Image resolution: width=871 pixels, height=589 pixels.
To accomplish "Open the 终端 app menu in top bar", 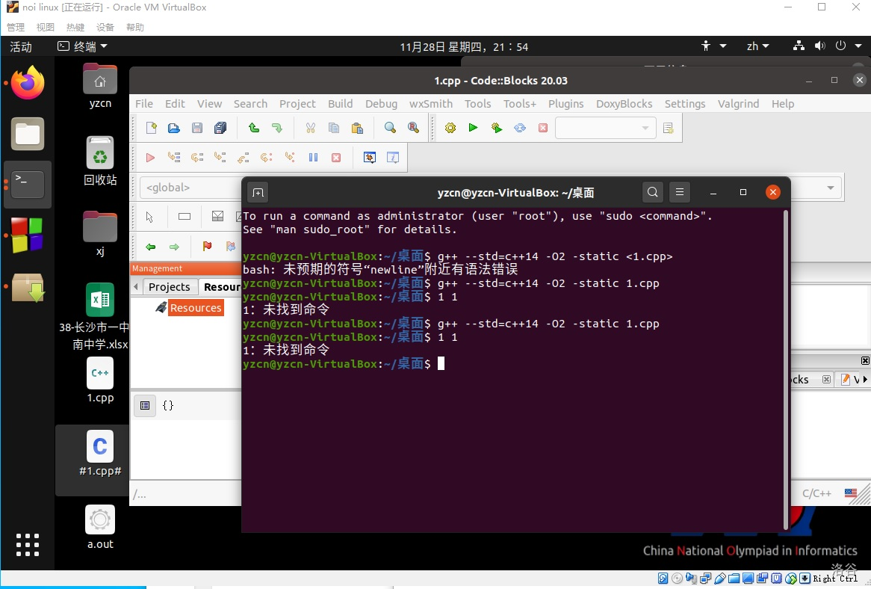I will tap(83, 46).
